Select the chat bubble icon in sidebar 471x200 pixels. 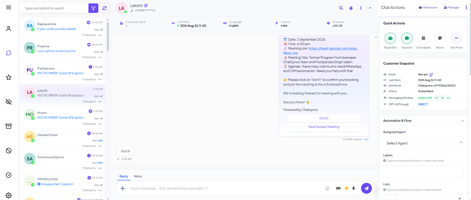click(9, 53)
